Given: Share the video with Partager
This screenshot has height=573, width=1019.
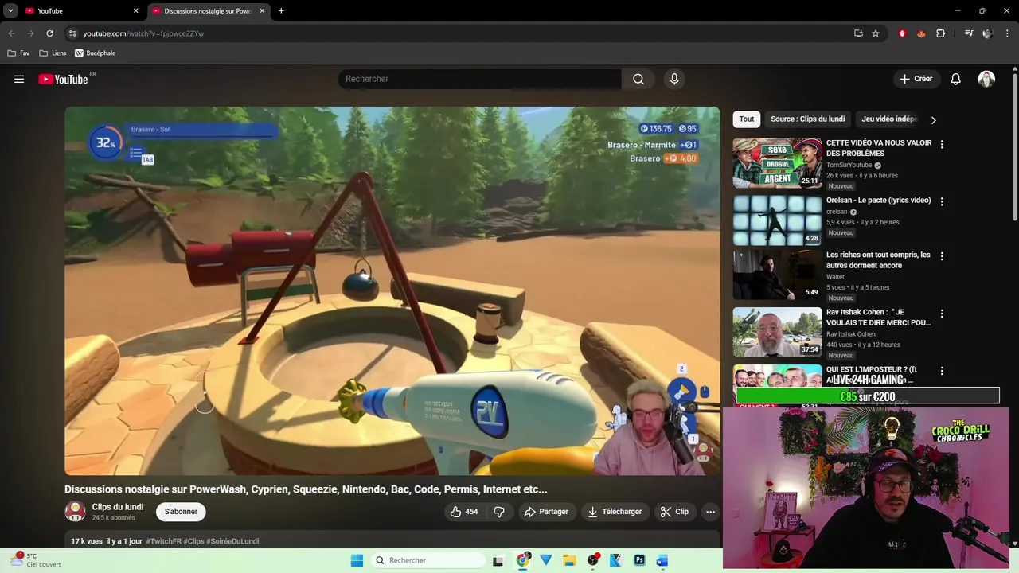Looking at the screenshot, I should point(546,512).
